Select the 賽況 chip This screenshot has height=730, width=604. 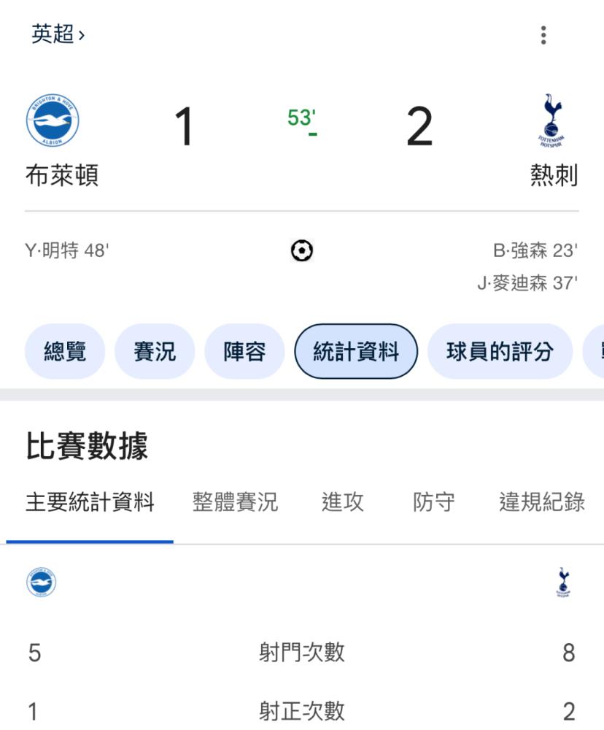tap(155, 351)
